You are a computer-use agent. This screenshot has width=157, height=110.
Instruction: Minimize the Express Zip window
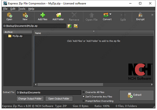(x=130, y=3)
